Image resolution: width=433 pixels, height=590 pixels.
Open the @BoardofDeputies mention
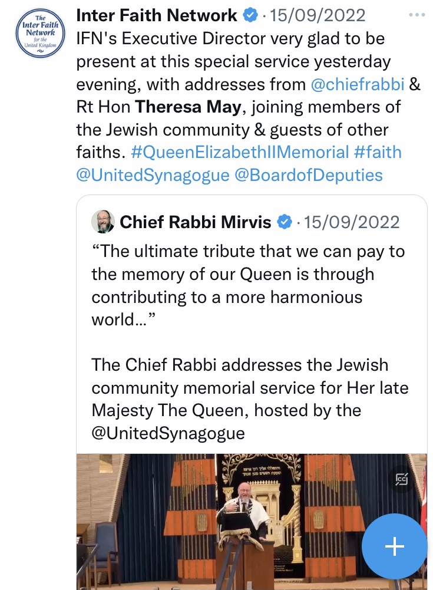coord(309,175)
